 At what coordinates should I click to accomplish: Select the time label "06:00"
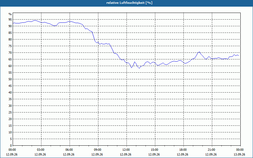[70, 150]
